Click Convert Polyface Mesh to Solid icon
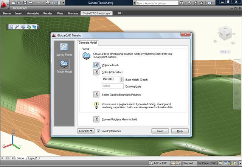242x167 pixels. coord(97,119)
